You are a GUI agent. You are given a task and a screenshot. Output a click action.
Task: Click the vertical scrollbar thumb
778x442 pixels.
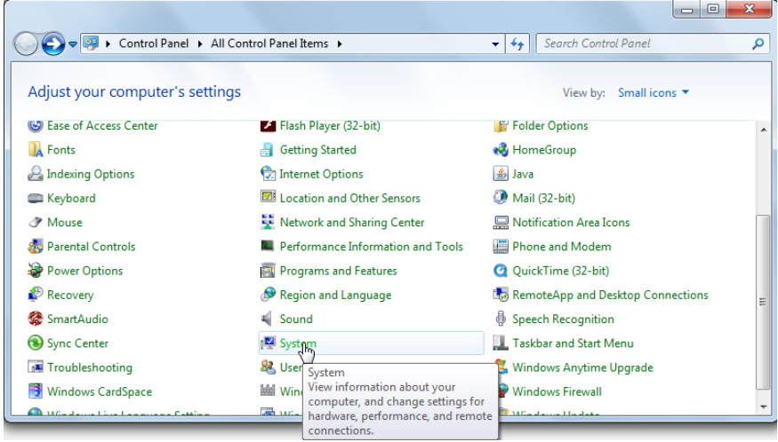pyautogui.click(x=763, y=303)
